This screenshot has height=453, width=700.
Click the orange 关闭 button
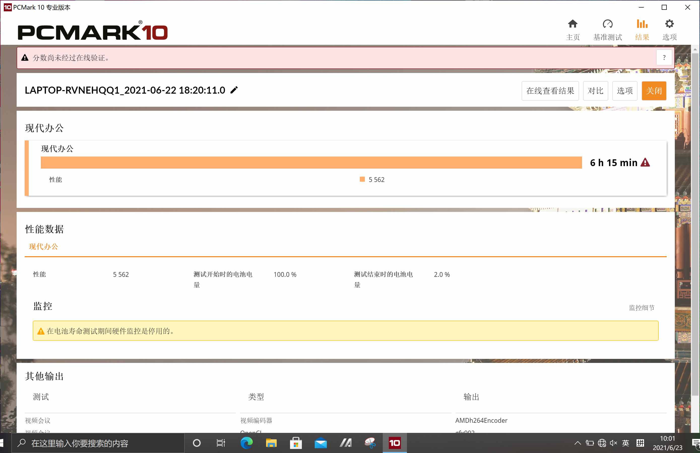pos(654,91)
